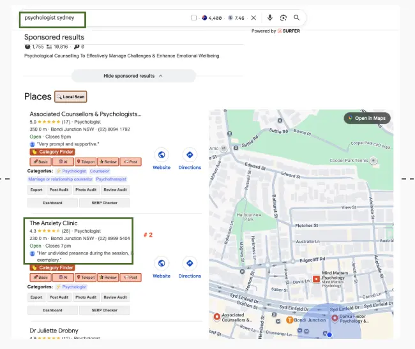Click Teleport button under The Anxiety Clinic
Screen dimensions: 415x349
pyautogui.click(x=86, y=278)
